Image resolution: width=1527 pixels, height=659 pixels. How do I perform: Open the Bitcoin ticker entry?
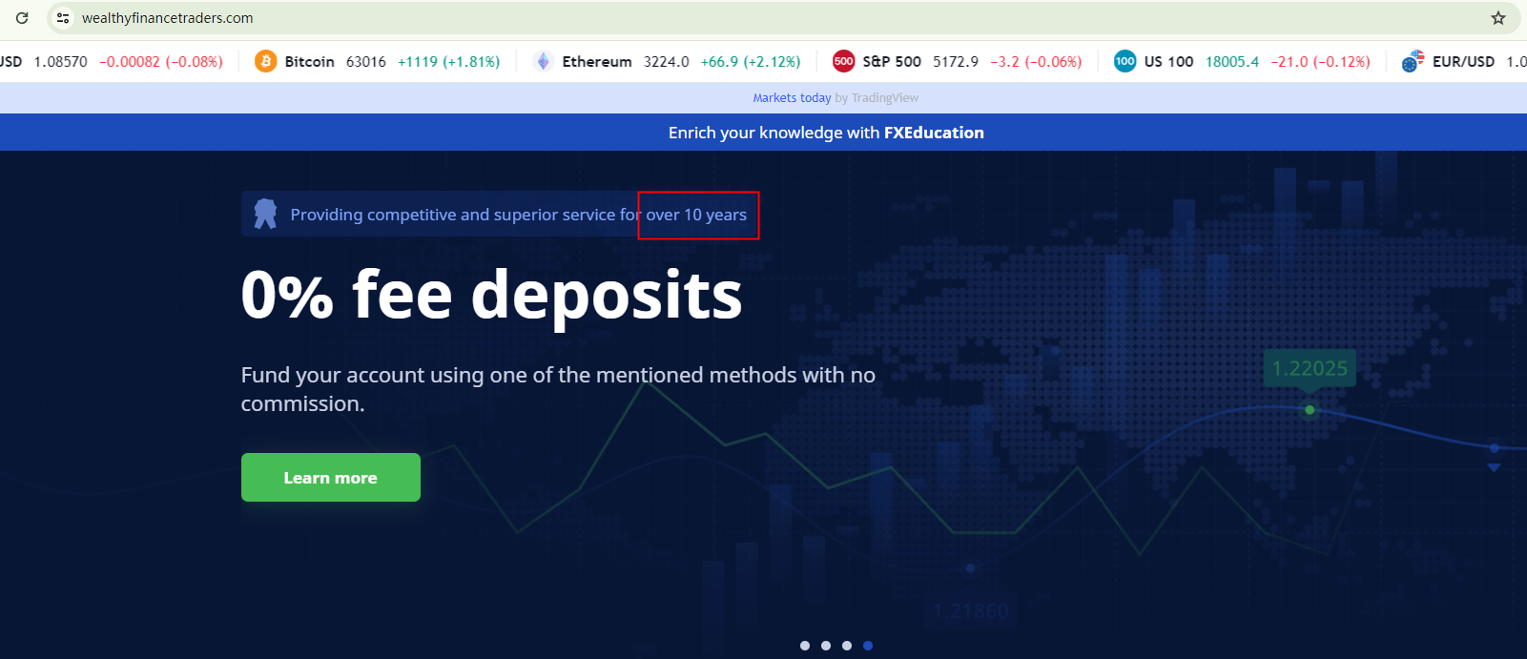tap(378, 61)
